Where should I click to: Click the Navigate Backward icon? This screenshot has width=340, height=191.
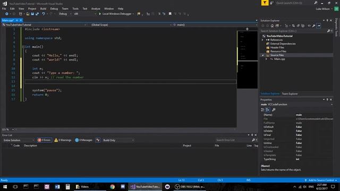pos(7,14)
